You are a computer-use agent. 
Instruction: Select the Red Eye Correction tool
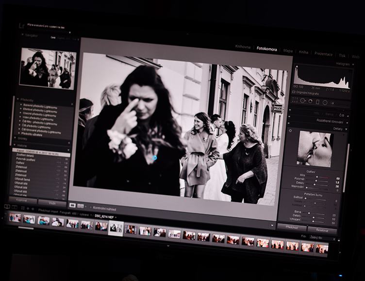click(310, 101)
